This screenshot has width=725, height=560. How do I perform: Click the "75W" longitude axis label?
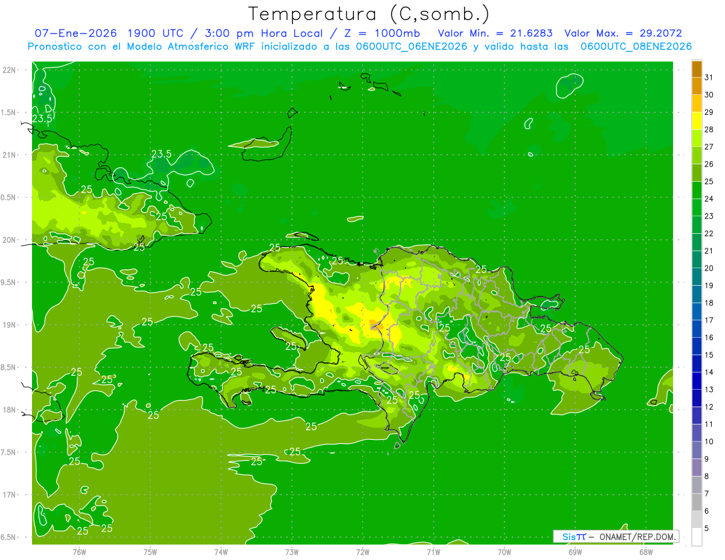tap(150, 552)
